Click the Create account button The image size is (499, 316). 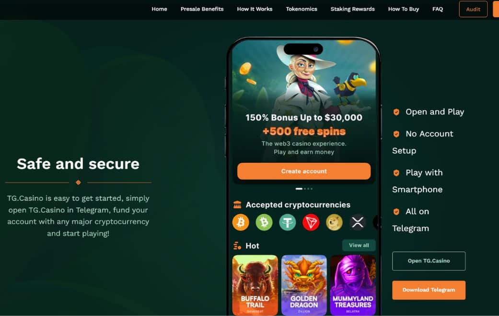tap(304, 171)
